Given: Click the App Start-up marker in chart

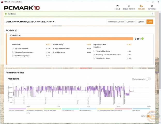Looking at the screenshot, I should coord(46,100).
